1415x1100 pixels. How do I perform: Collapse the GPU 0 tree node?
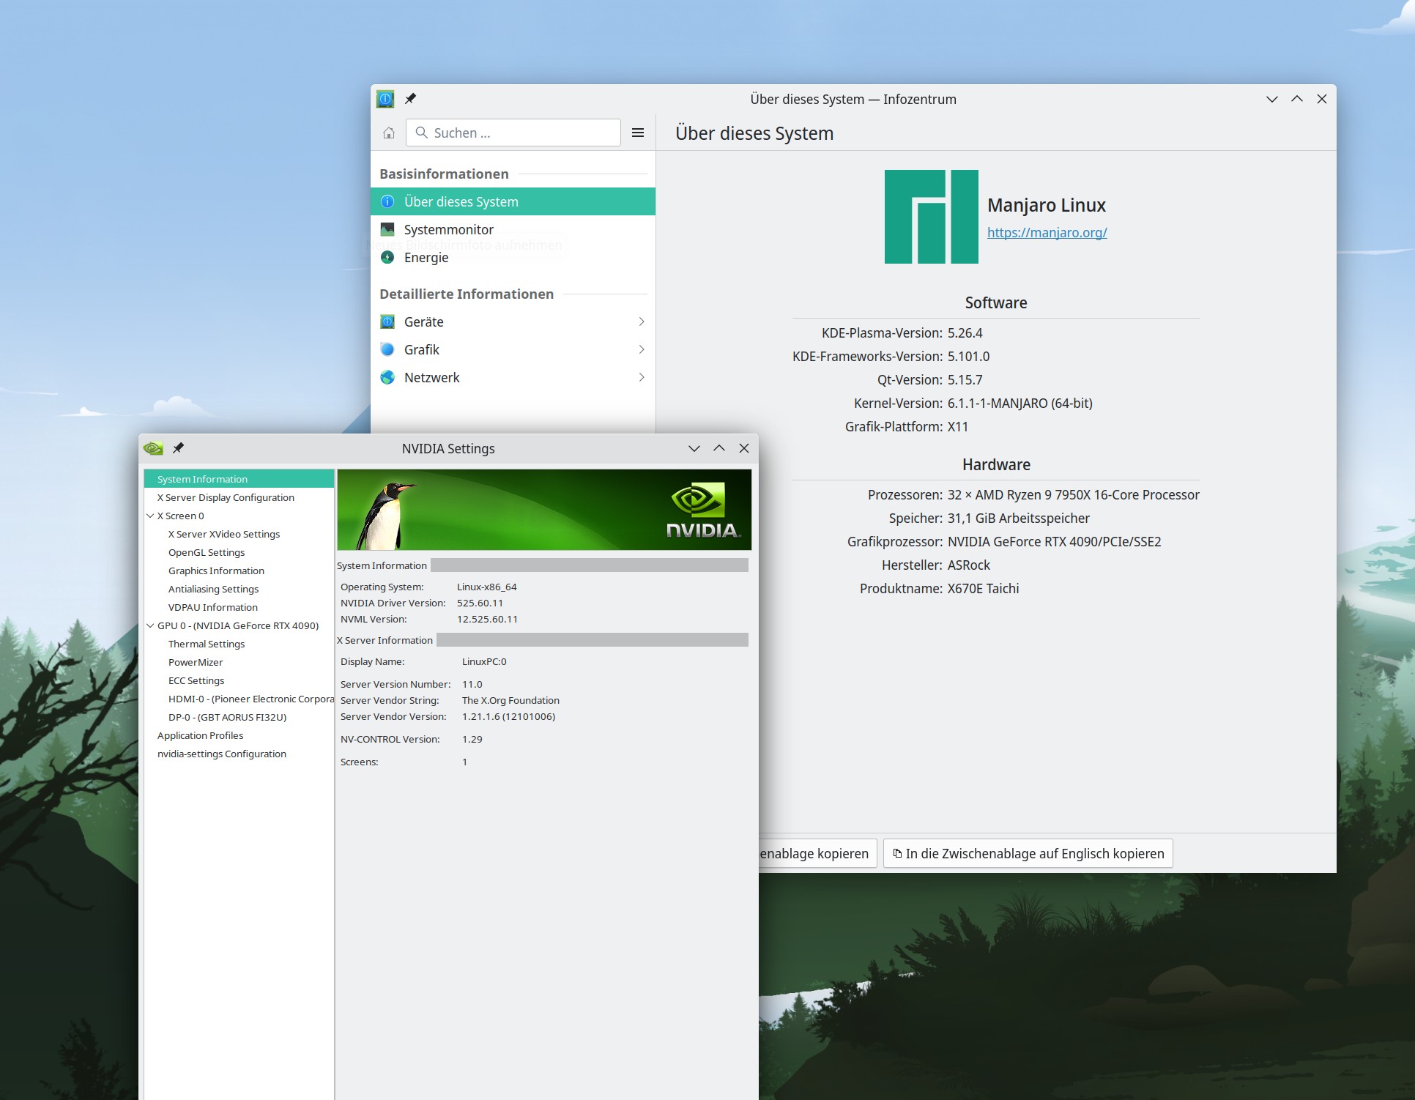click(x=150, y=625)
